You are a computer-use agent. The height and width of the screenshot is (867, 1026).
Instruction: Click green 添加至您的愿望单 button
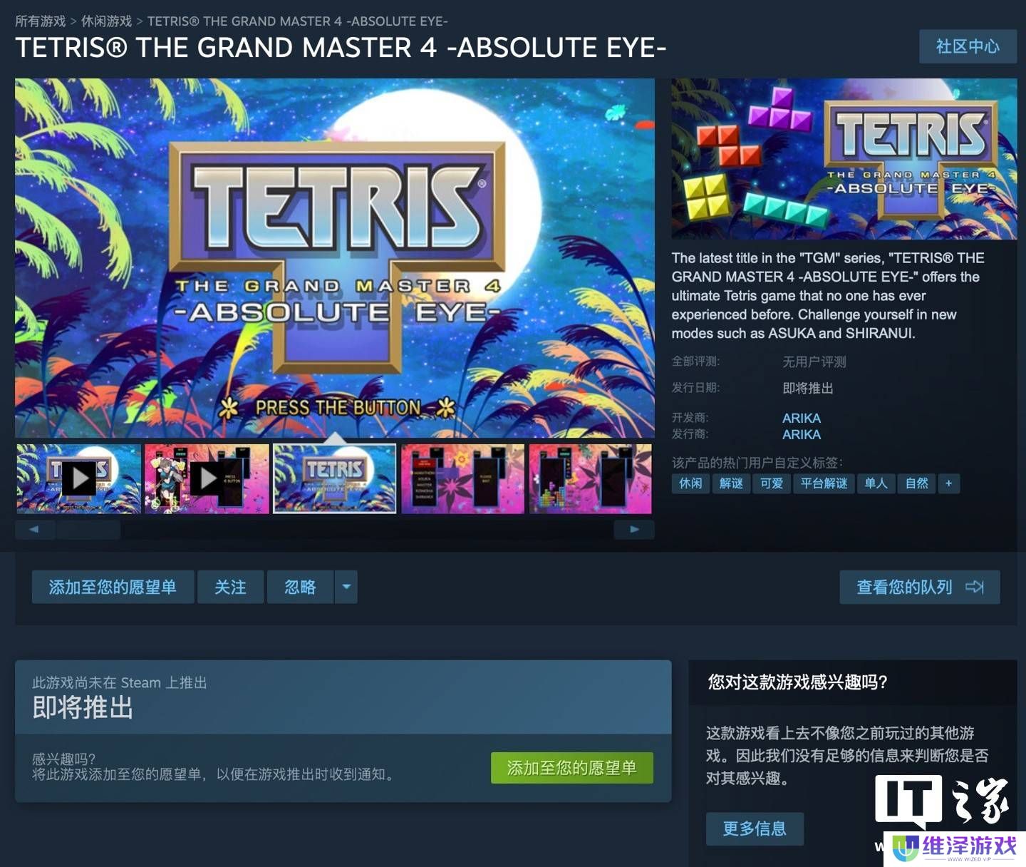pos(572,768)
